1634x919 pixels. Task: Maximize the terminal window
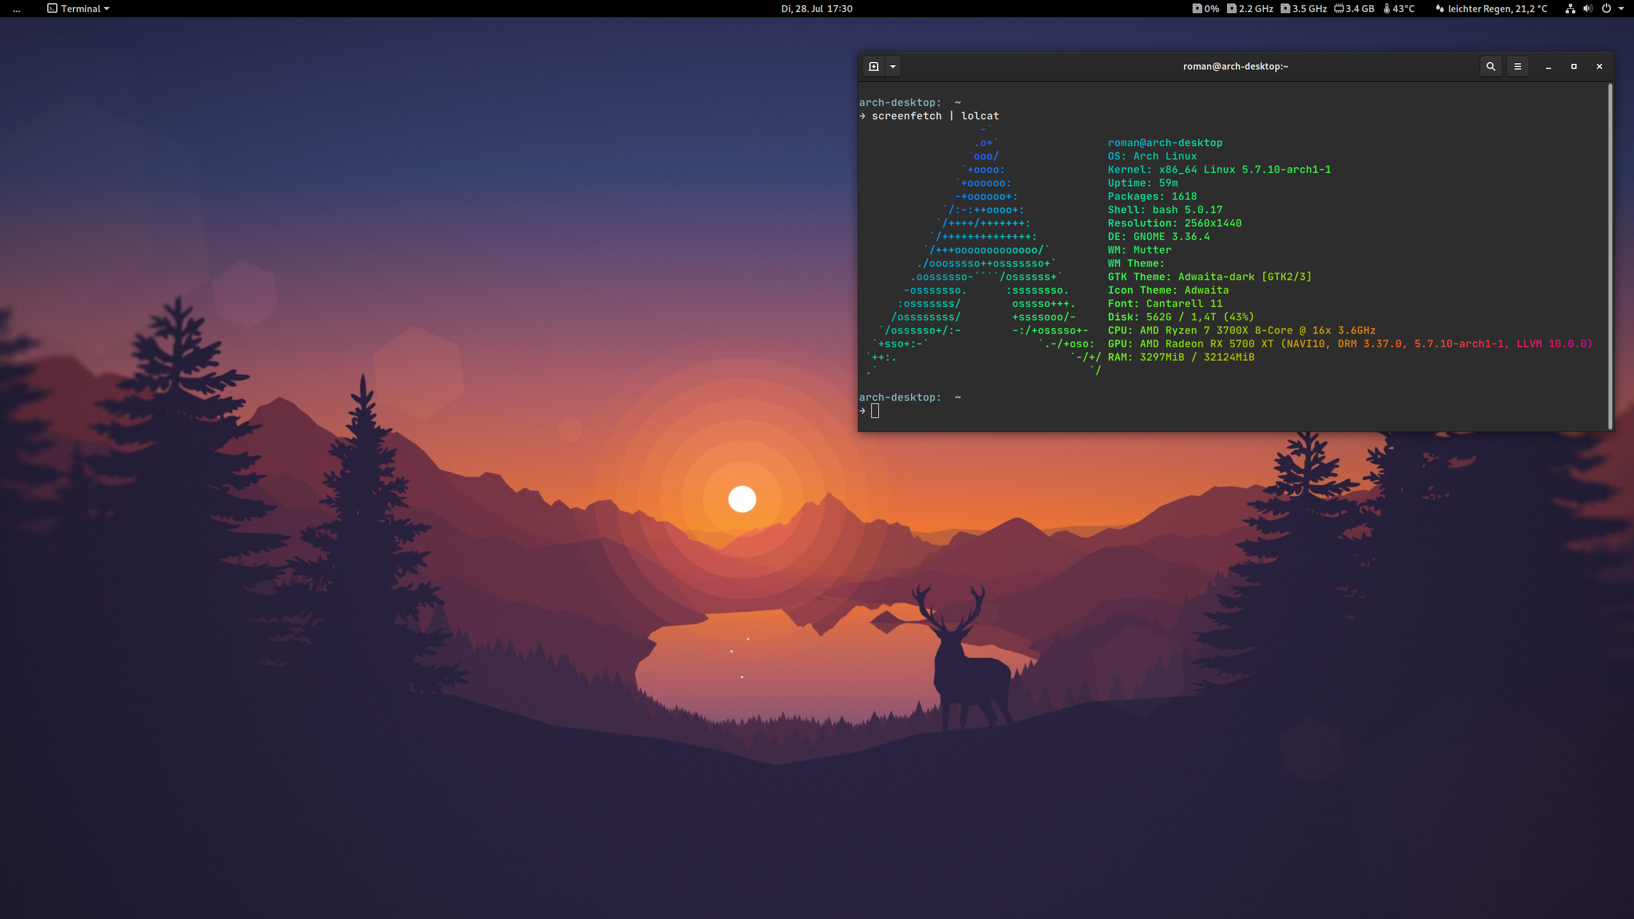[1574, 66]
